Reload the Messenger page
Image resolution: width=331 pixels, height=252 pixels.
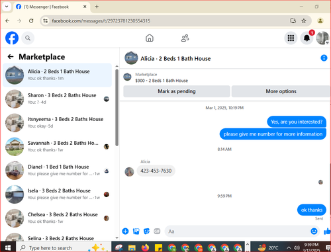tap(31, 21)
